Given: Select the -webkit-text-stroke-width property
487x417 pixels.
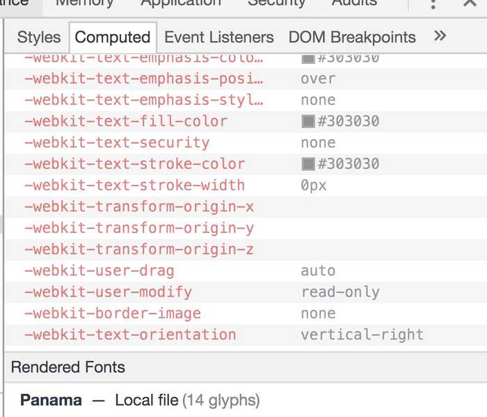Looking at the screenshot, I should (x=134, y=186).
